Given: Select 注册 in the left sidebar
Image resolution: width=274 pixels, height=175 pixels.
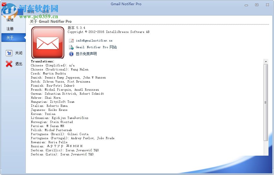Looking at the screenshot, I should click(10, 29).
